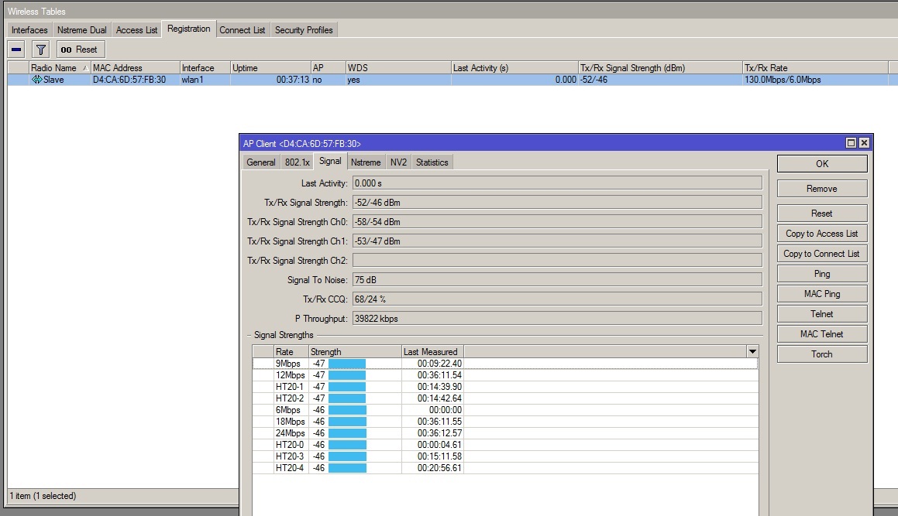898x516 pixels.
Task: Sort by Last Measured column header
Action: (431, 352)
